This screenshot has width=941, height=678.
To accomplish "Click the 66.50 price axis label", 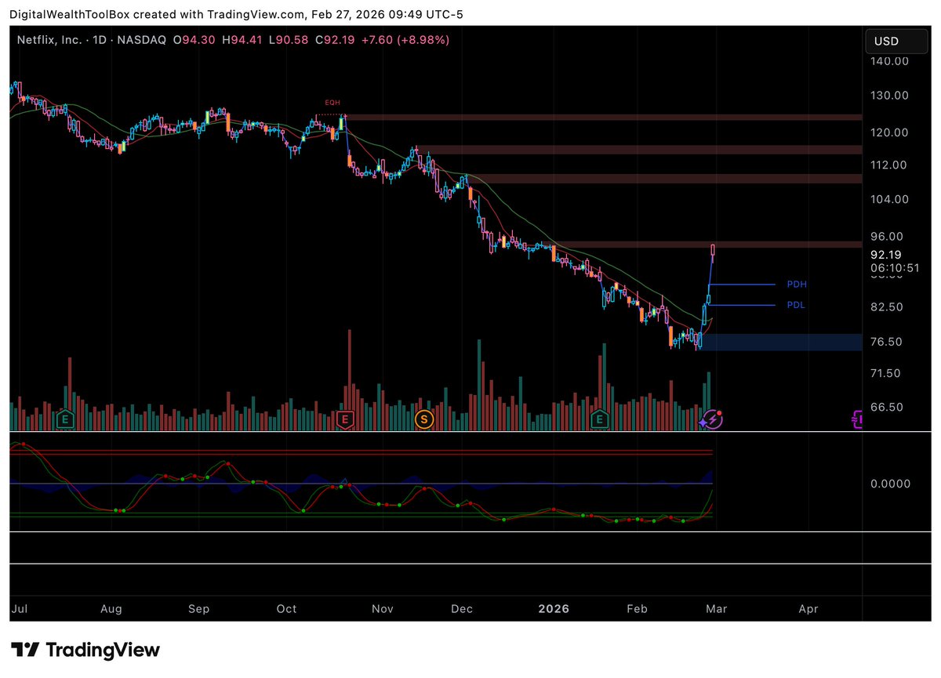I will (886, 408).
